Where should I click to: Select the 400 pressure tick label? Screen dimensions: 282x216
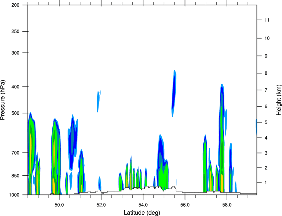(x=15, y=87)
